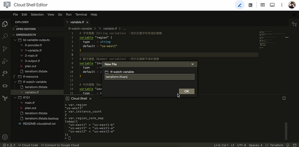Open the Run menu
Screen dimensions: 299x147
coord(69,15)
